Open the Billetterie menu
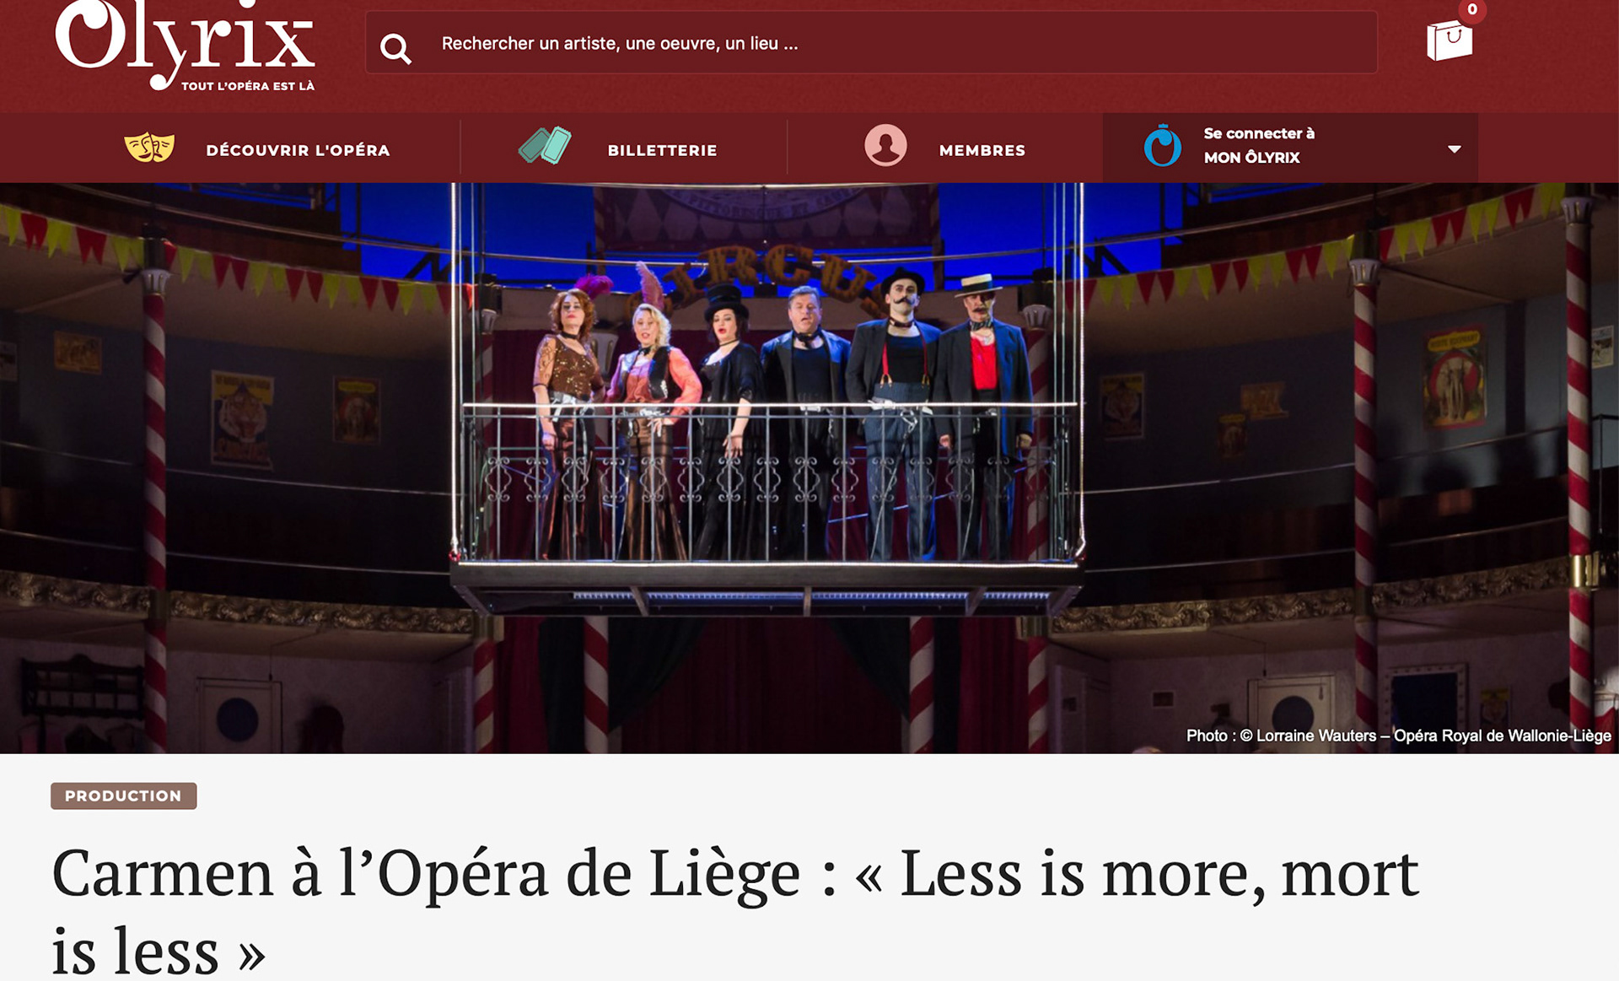Screen dimensions: 1619x981 662,150
